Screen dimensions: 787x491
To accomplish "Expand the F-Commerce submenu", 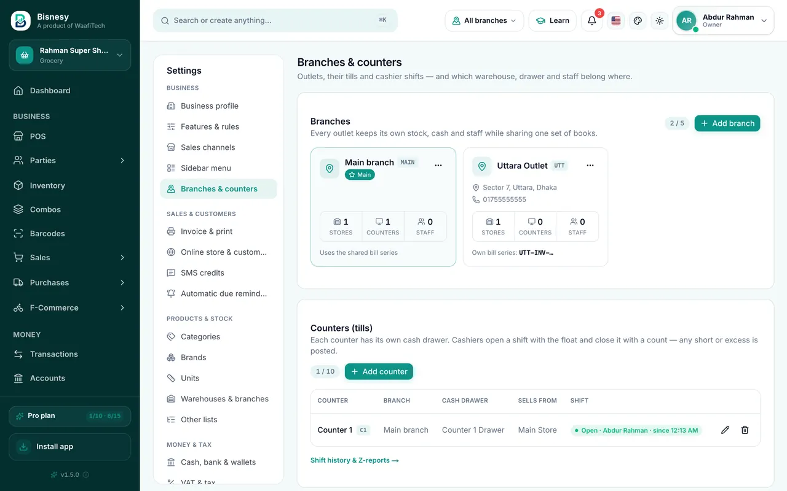I will coord(70,308).
